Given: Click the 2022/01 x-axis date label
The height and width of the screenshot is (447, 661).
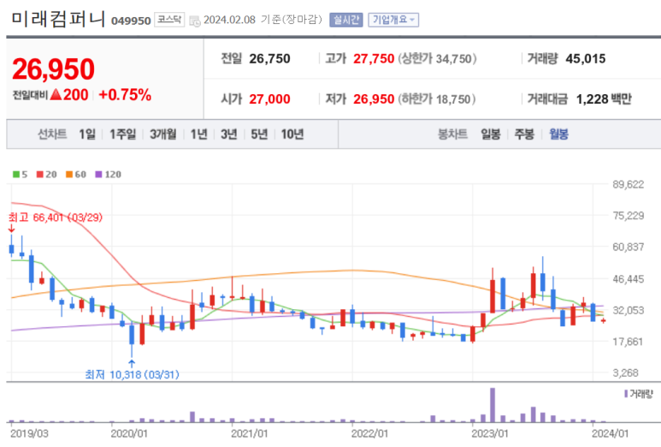Looking at the screenshot, I should [x=369, y=433].
